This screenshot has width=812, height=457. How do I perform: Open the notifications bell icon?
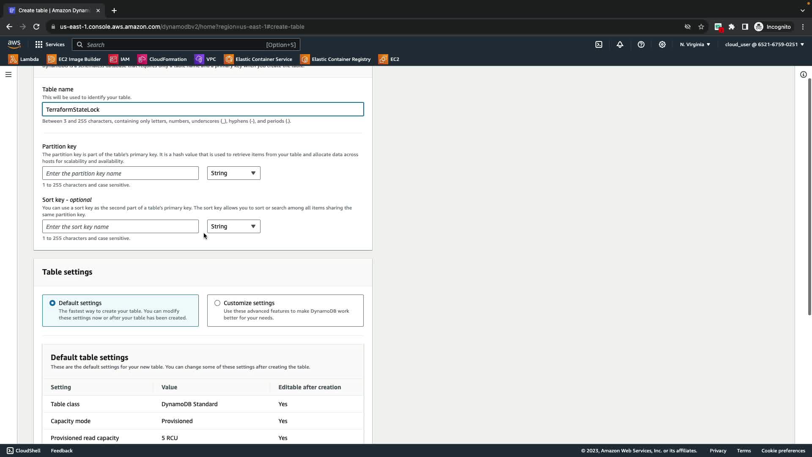620,44
